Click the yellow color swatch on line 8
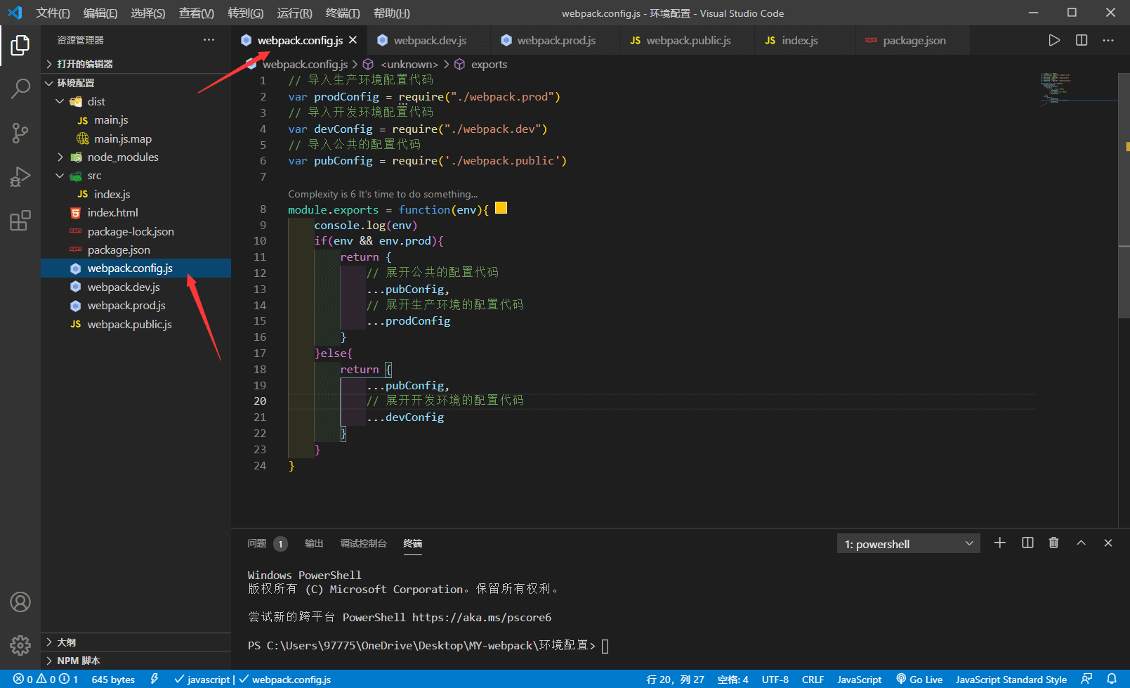The width and height of the screenshot is (1130, 688). pos(501,208)
